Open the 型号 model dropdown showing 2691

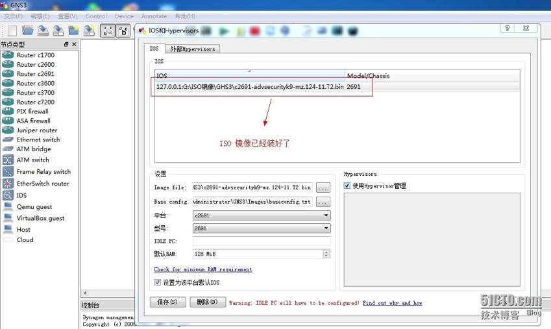pos(262,228)
